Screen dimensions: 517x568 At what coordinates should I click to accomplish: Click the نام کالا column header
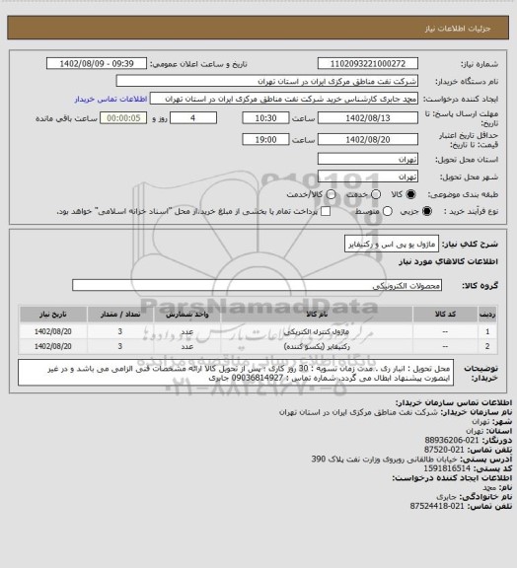pyautogui.click(x=317, y=315)
